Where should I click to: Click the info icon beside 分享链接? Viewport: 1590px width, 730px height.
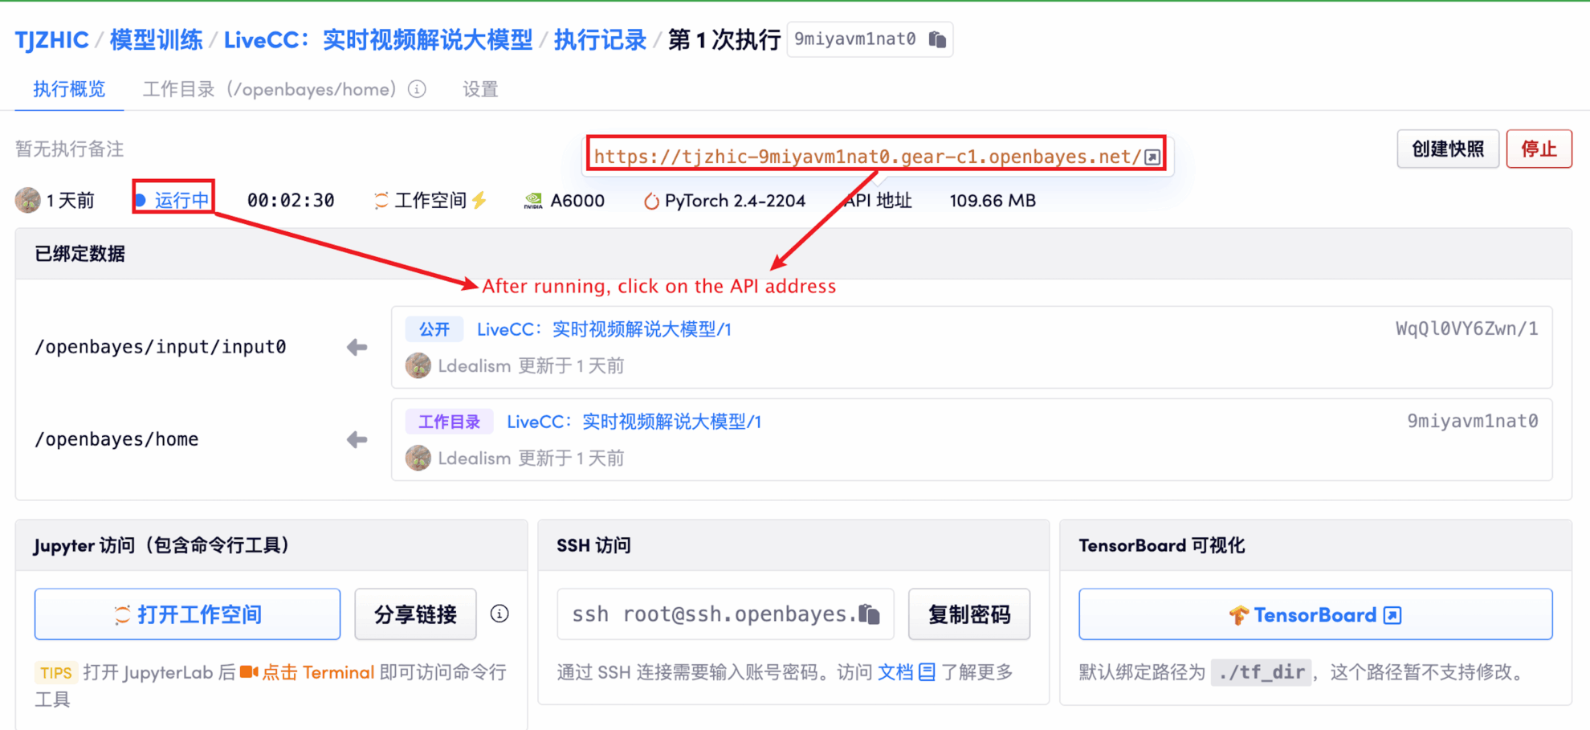(499, 614)
